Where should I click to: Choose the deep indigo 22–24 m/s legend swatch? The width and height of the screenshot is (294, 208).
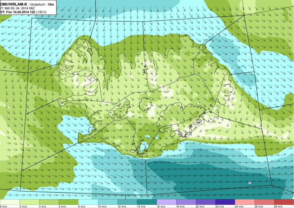click(x=225, y=202)
